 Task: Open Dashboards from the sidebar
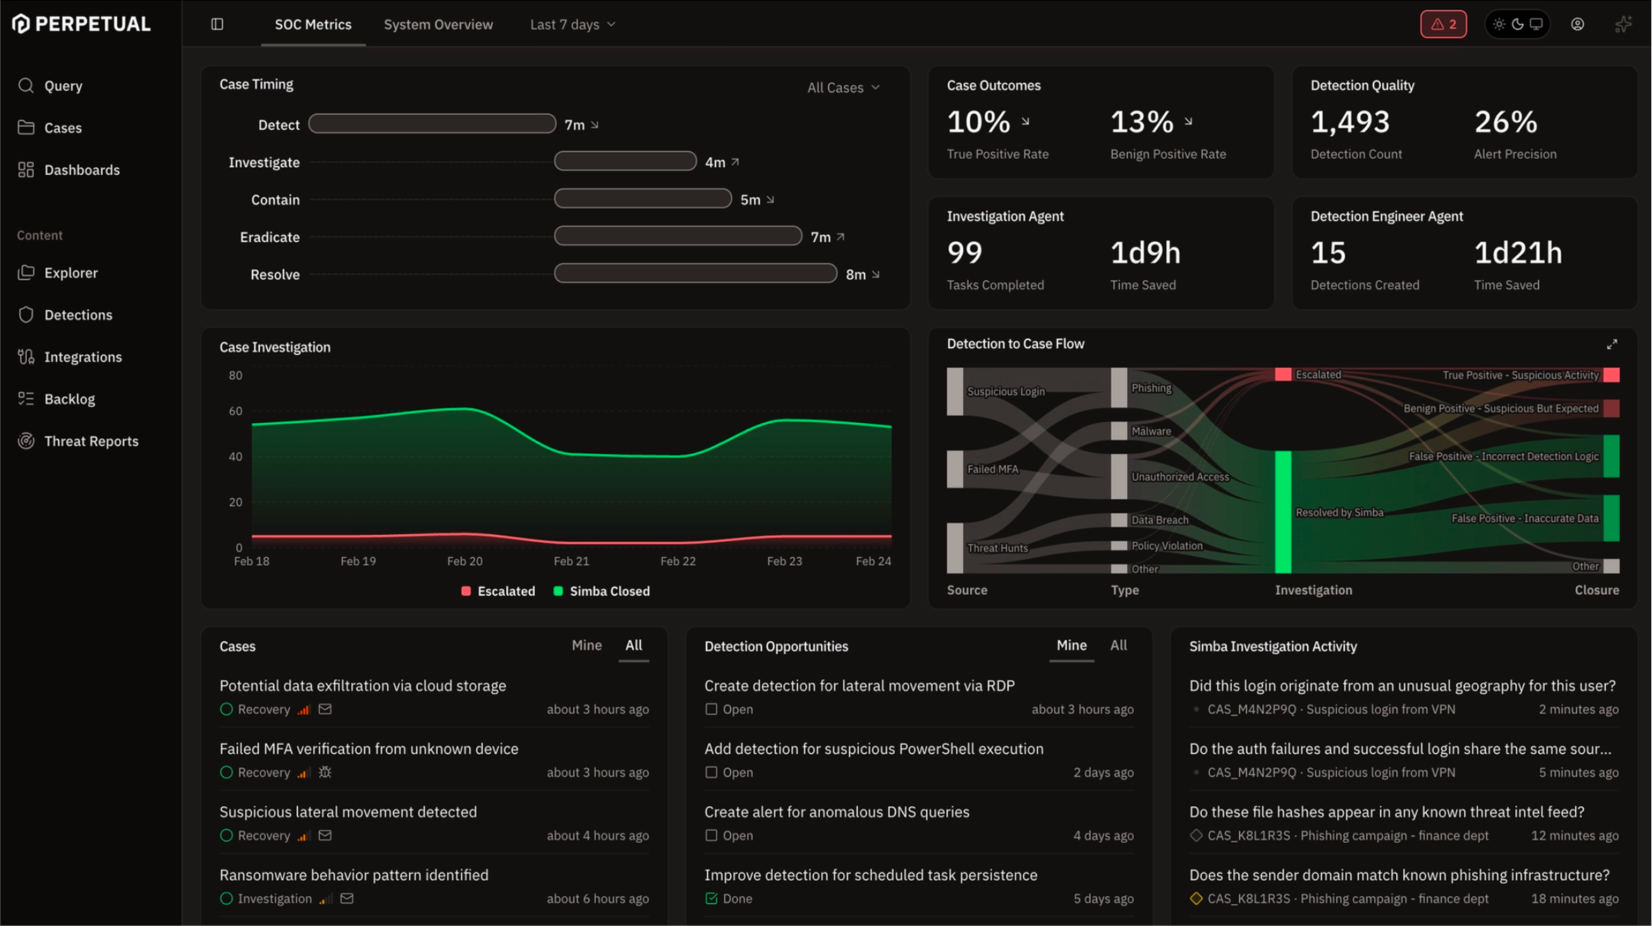pyautogui.click(x=81, y=169)
